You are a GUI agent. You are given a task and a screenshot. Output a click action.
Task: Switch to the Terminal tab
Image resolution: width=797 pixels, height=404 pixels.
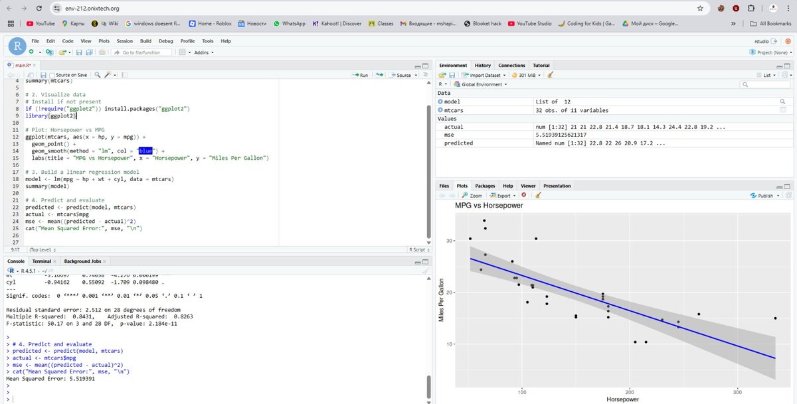click(x=41, y=261)
